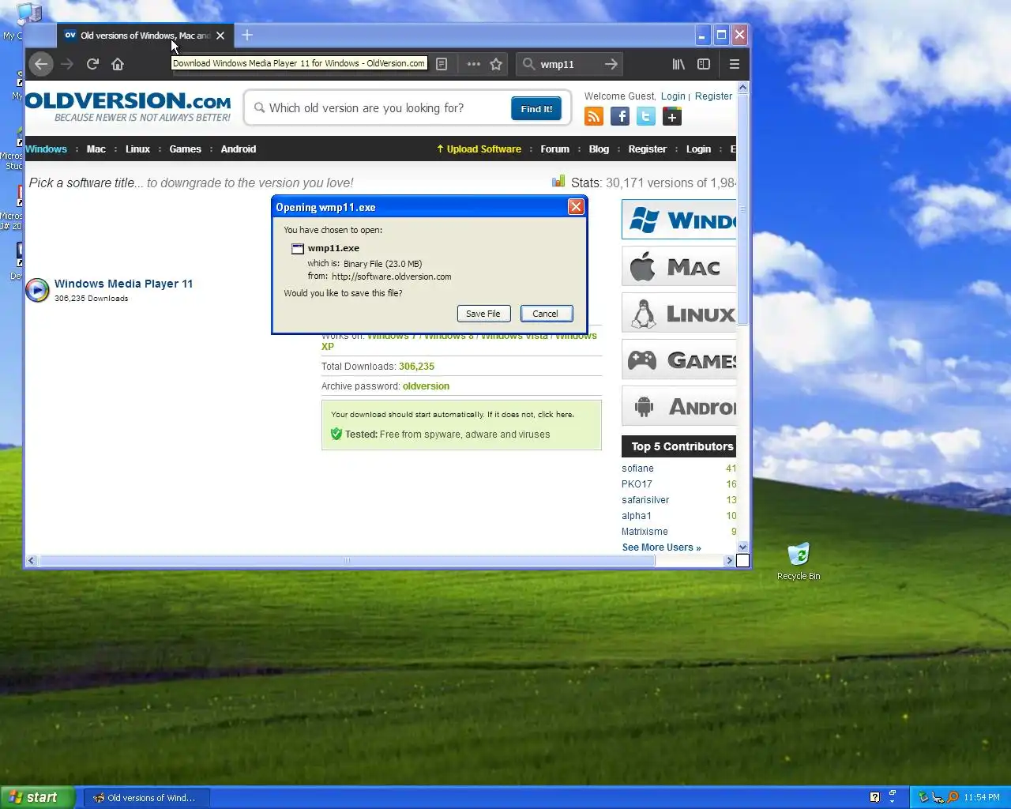Bookmark this page with the star icon

pyautogui.click(x=496, y=64)
